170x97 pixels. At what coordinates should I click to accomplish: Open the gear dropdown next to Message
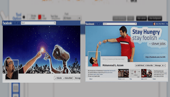(x=164, y=65)
